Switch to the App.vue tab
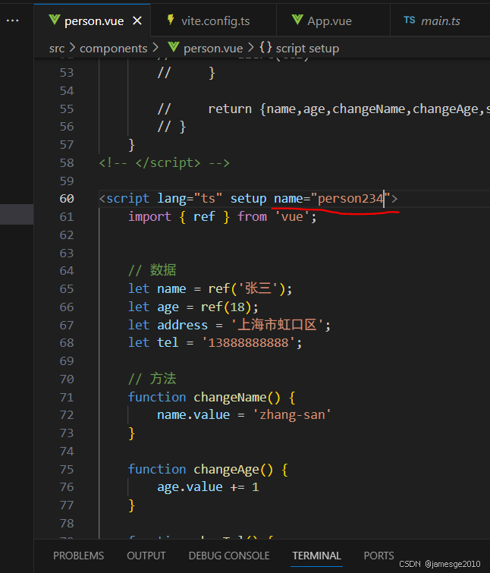The image size is (490, 573). point(333,20)
